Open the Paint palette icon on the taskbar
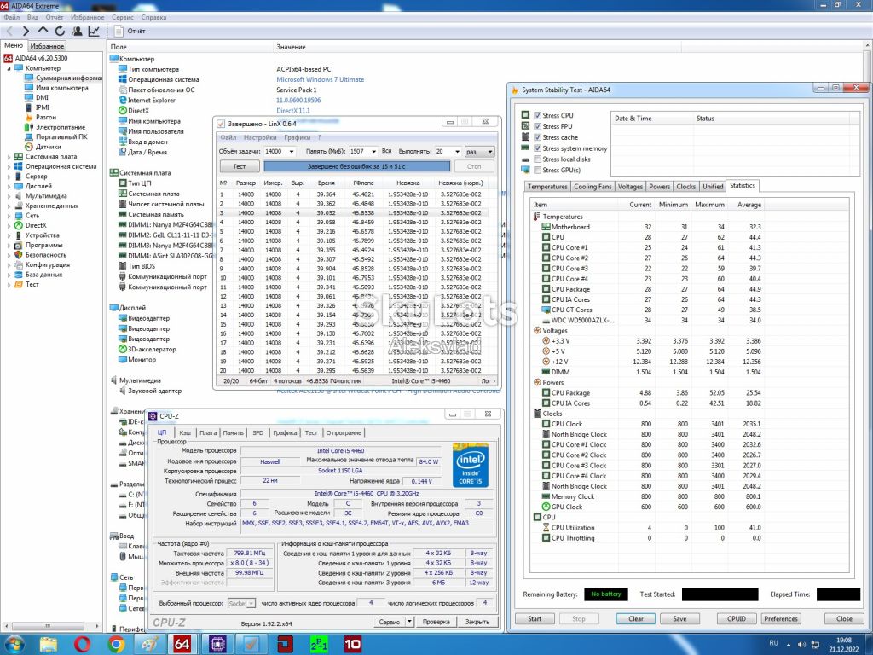This screenshot has width=873, height=655. pyautogui.click(x=149, y=644)
